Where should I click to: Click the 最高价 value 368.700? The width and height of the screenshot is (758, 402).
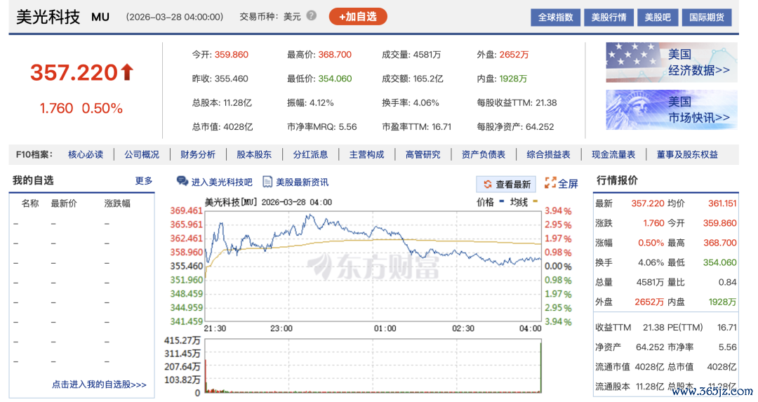pyautogui.click(x=335, y=55)
